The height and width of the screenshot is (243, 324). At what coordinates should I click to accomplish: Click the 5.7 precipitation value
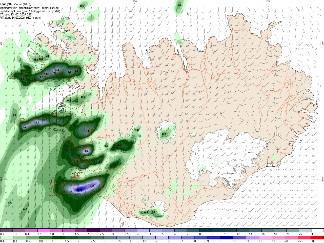(x=37, y=123)
